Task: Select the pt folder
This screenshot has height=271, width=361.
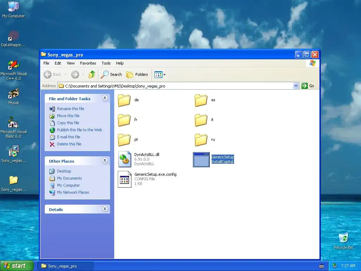Action: click(x=124, y=140)
